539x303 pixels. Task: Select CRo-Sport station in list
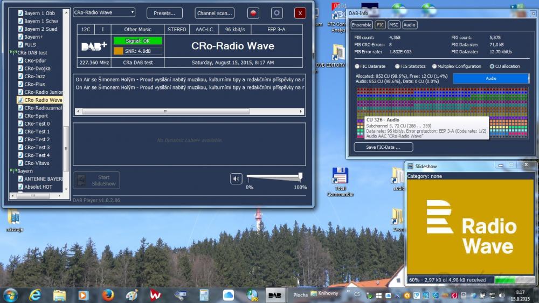click(x=36, y=116)
